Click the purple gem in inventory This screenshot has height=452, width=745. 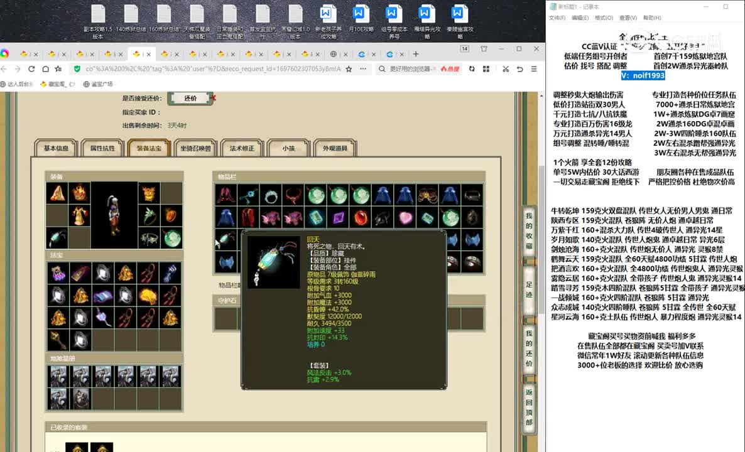click(x=339, y=217)
